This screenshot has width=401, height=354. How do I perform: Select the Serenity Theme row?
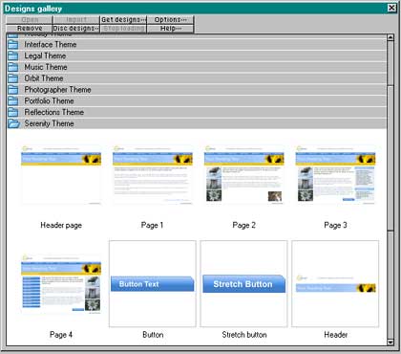197,123
